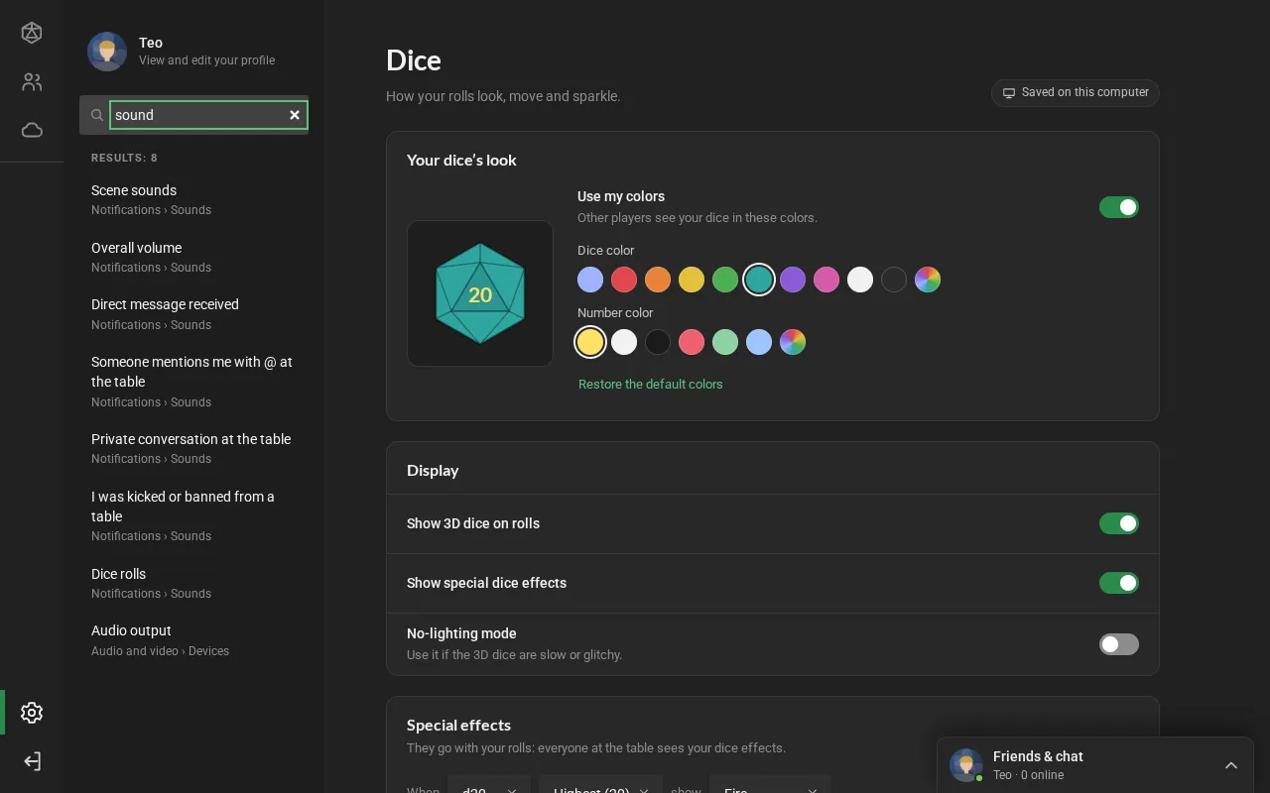Open the Scene sounds search result
Image resolution: width=1270 pixels, height=793 pixels.
point(193,199)
